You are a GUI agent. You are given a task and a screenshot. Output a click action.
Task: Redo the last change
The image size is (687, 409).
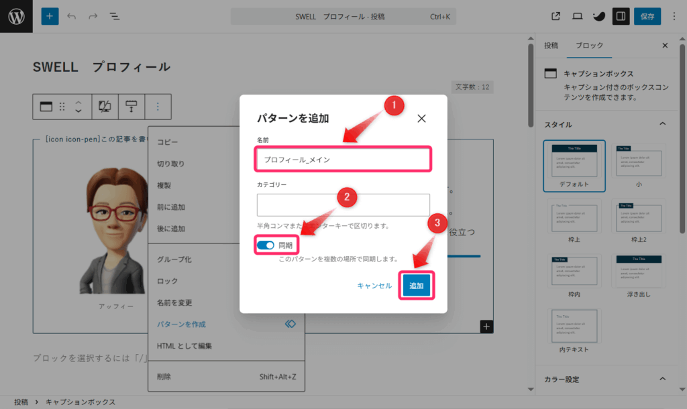click(93, 16)
